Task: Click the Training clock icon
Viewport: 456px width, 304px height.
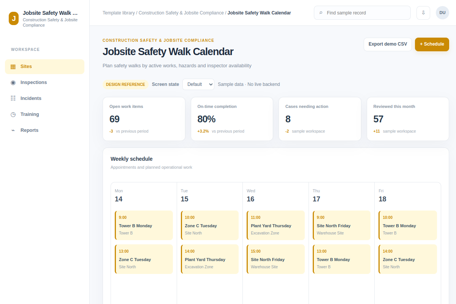Action: pyautogui.click(x=13, y=114)
